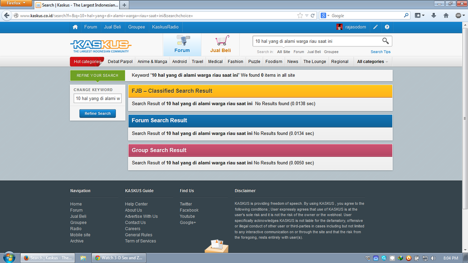Select the Jual Beli section tab
The image size is (468, 263).
click(x=220, y=45)
